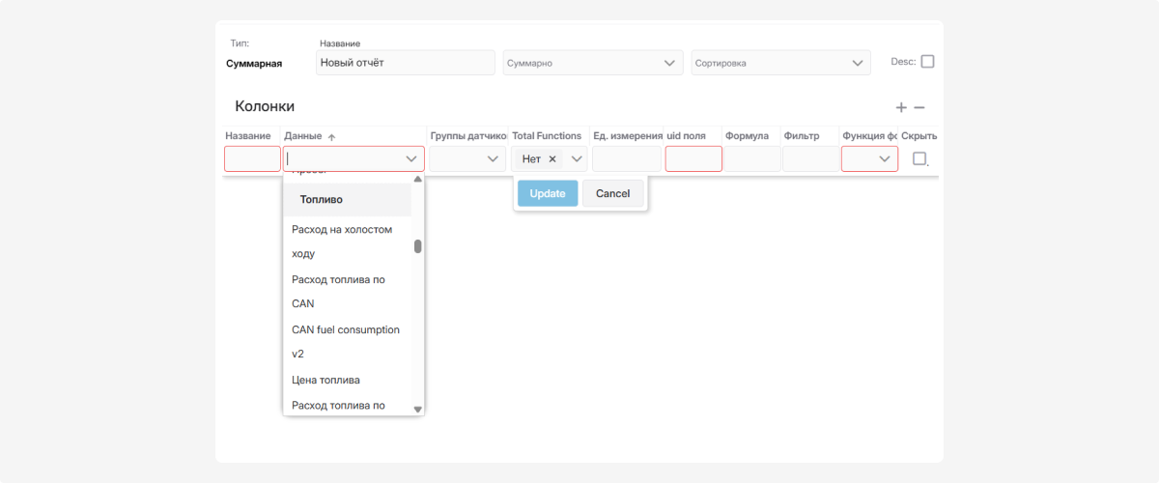Toggle the Desc checkbox
1159x483 pixels.
(927, 61)
